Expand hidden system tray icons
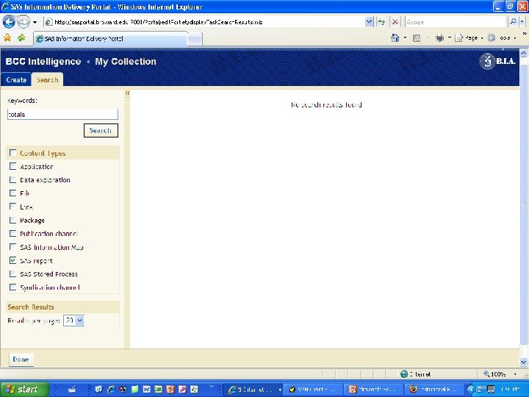The height and width of the screenshot is (397, 529). click(472, 390)
